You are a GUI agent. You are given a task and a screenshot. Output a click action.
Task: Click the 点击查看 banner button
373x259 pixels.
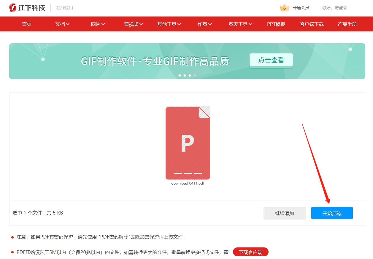point(271,60)
